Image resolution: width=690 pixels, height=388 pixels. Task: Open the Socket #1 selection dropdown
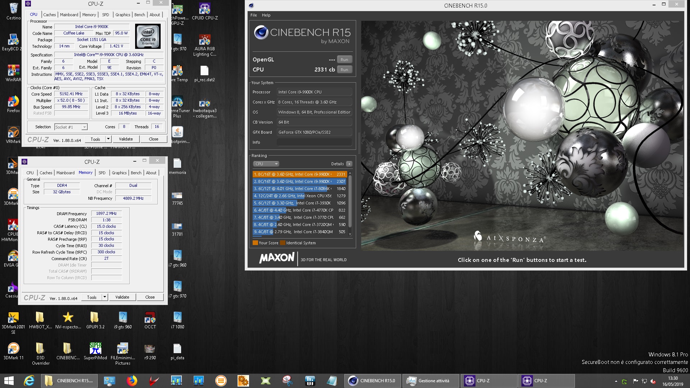pyautogui.click(x=71, y=127)
